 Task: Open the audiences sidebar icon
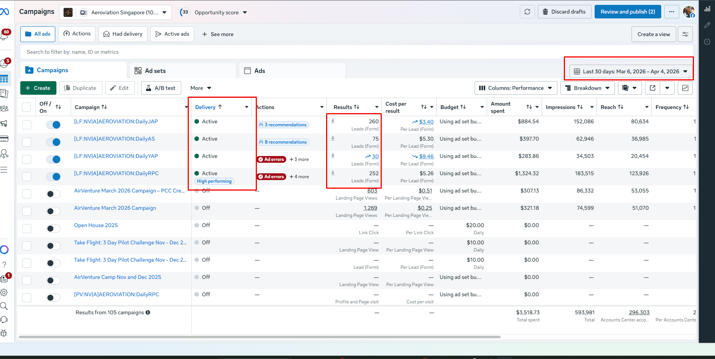(5, 108)
